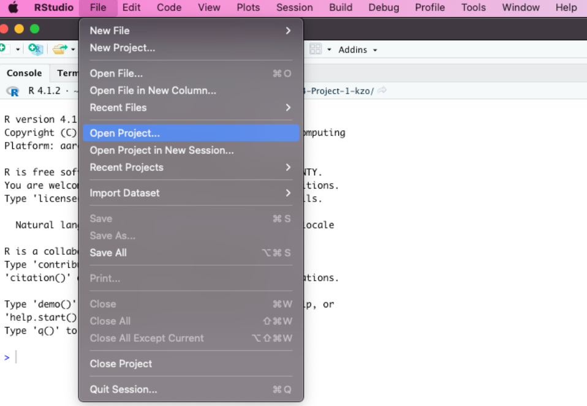Screen dimensions: 587x406
Task: Click the R logo in the console header
Action: (13, 91)
